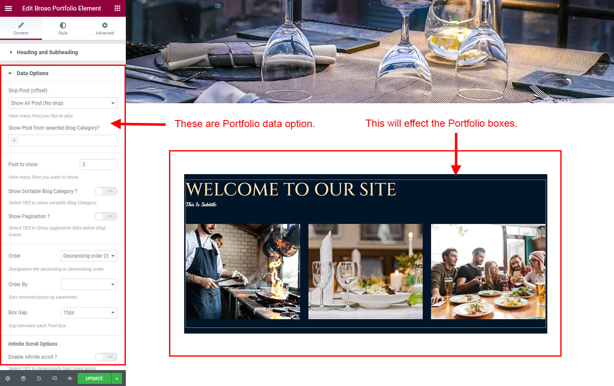Open Responsive Mode icon
The image size is (614, 386).
pos(54,378)
